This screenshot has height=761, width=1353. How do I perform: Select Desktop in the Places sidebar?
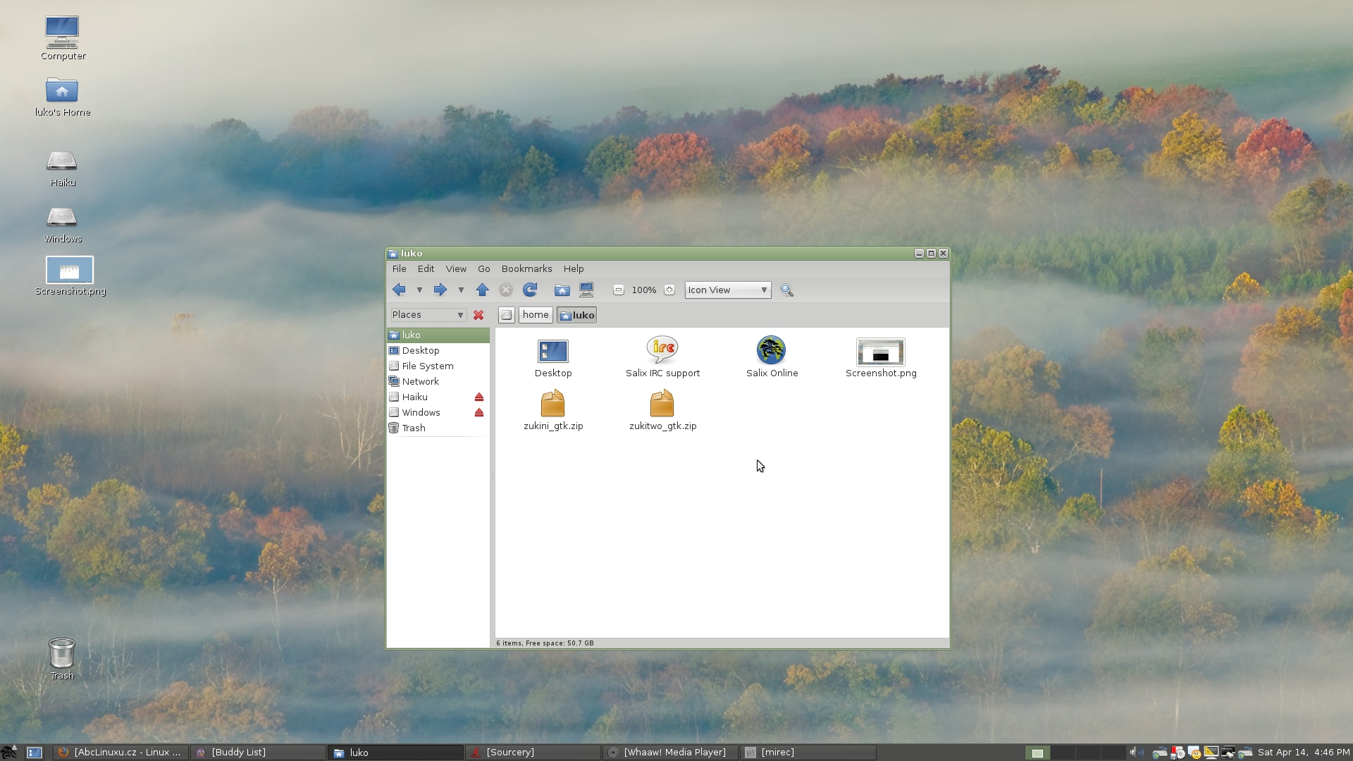point(438,350)
